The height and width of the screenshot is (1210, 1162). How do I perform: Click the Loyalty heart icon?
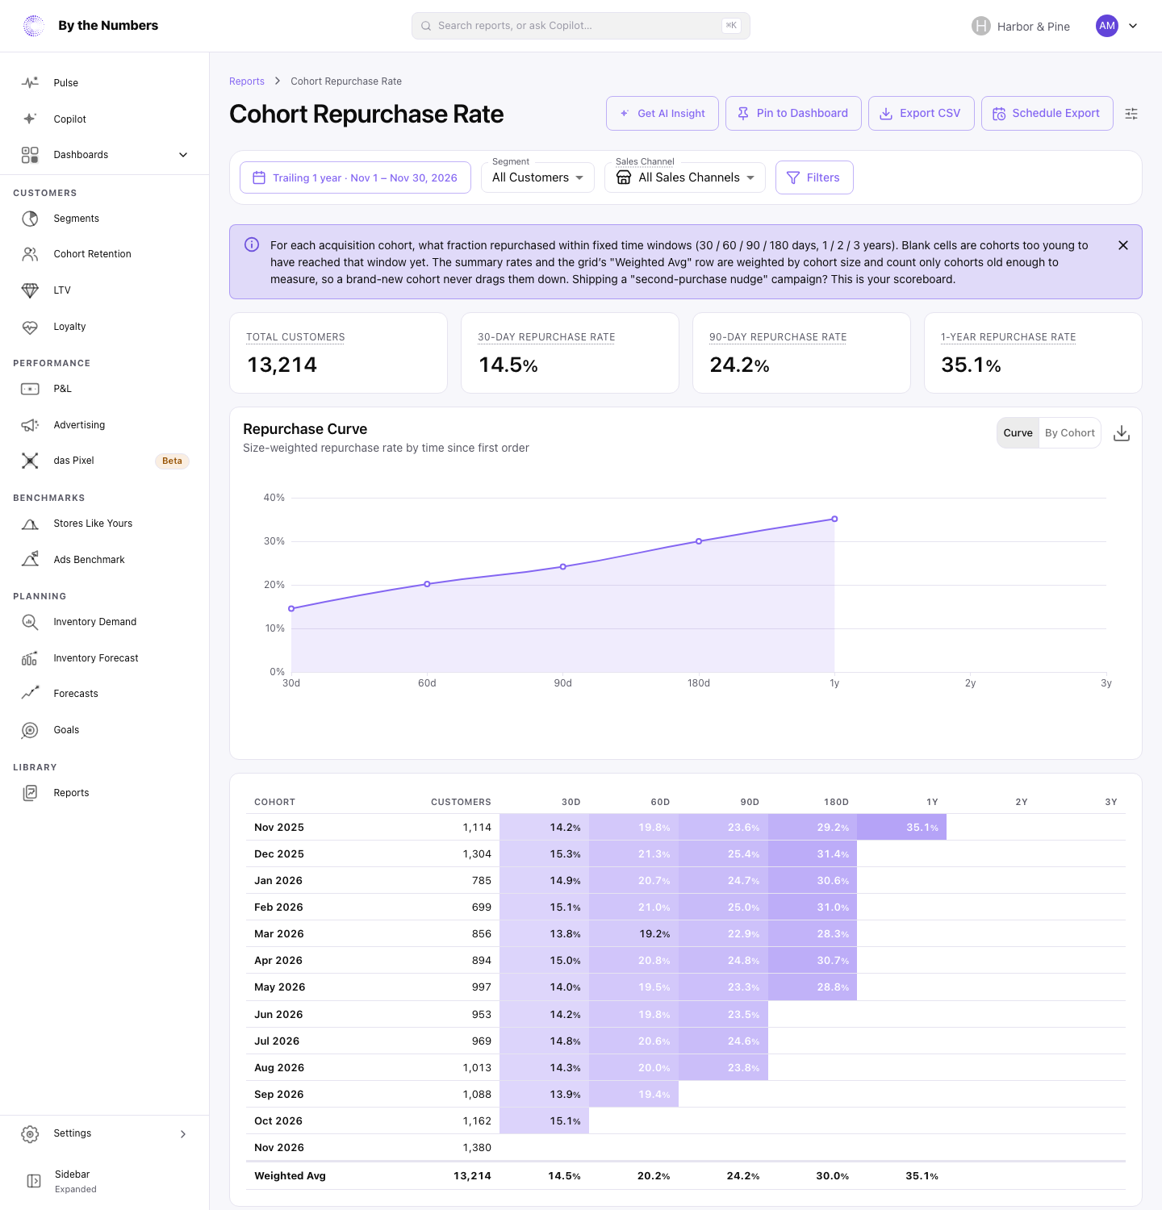click(30, 327)
